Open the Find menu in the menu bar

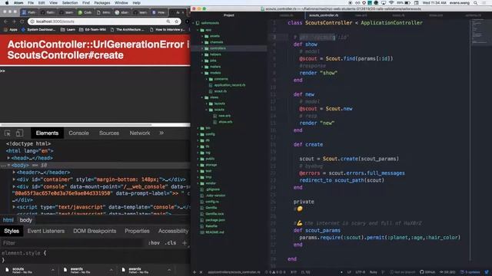coord(86,3)
